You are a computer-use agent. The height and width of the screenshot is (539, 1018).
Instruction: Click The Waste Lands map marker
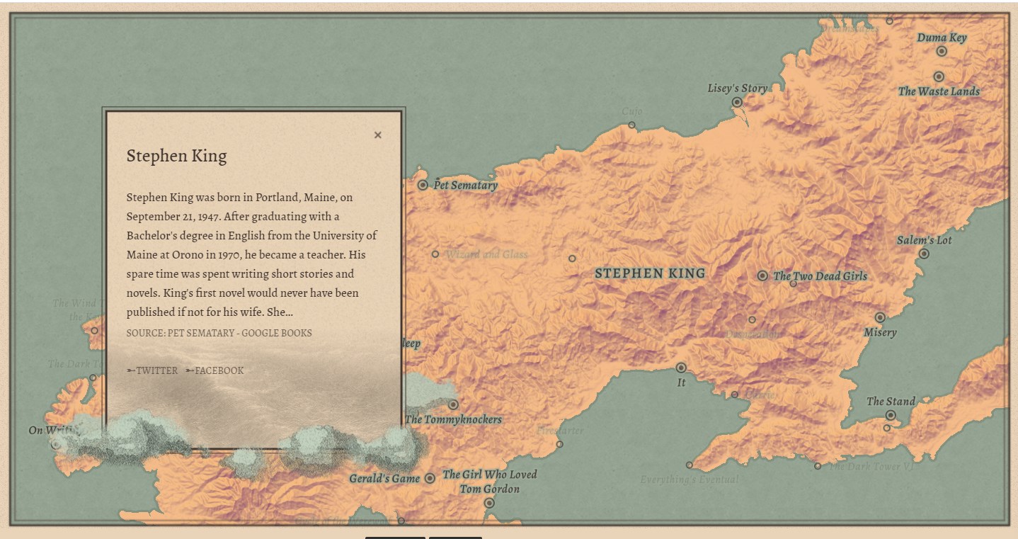click(939, 76)
